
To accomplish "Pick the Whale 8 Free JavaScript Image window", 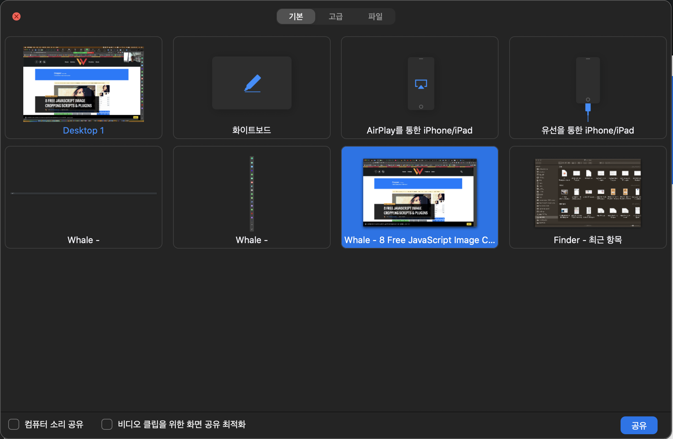I will [419, 193].
